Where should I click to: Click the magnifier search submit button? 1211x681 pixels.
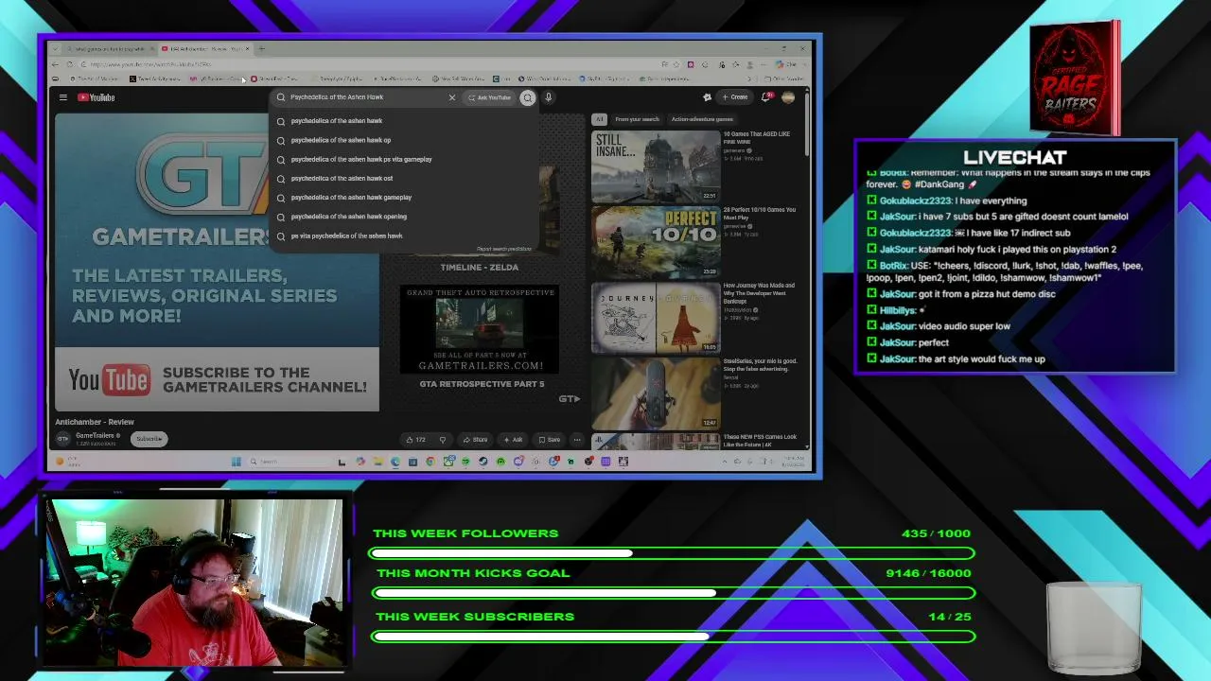click(528, 97)
